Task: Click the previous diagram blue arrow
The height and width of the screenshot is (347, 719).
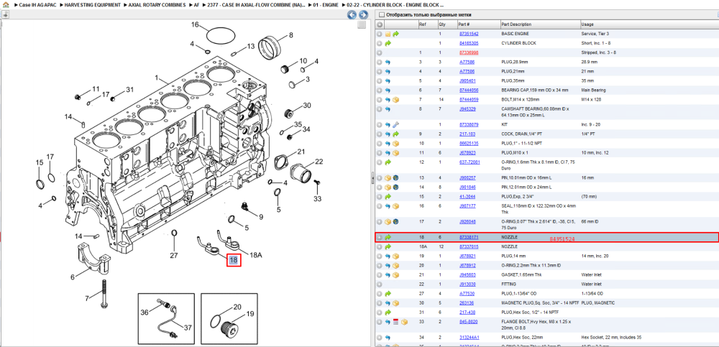Action: tap(352, 14)
